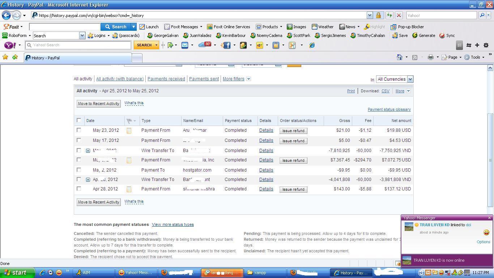Click the IE Home icon
The width and height of the screenshot is (494, 278).
[400, 57]
